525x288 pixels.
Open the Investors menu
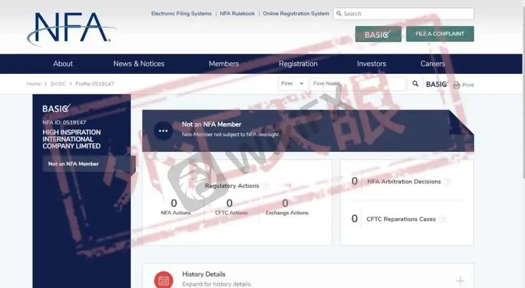point(371,64)
